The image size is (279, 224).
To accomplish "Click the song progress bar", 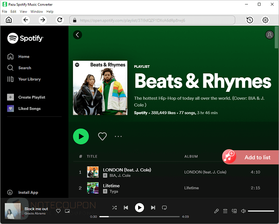I will 139,216.
